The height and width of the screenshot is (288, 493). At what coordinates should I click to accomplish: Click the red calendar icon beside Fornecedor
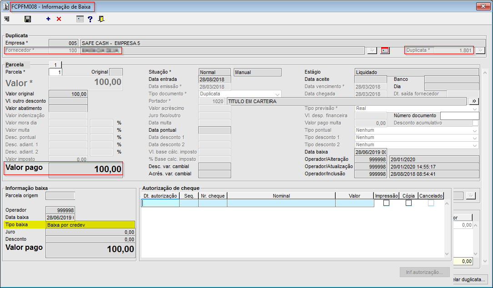pos(385,50)
